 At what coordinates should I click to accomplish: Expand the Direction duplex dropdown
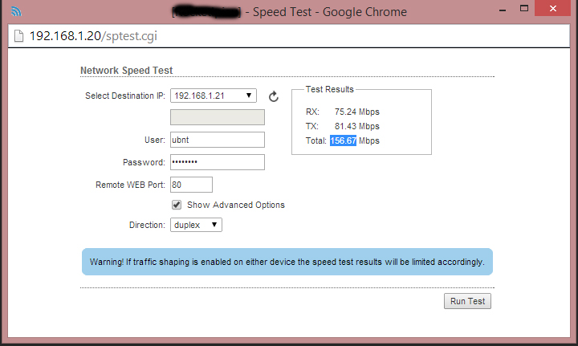click(197, 225)
